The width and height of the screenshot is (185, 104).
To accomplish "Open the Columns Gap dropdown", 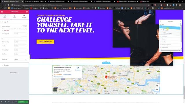I will tap(21, 42).
